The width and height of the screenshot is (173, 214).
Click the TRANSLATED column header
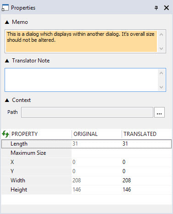point(147,134)
